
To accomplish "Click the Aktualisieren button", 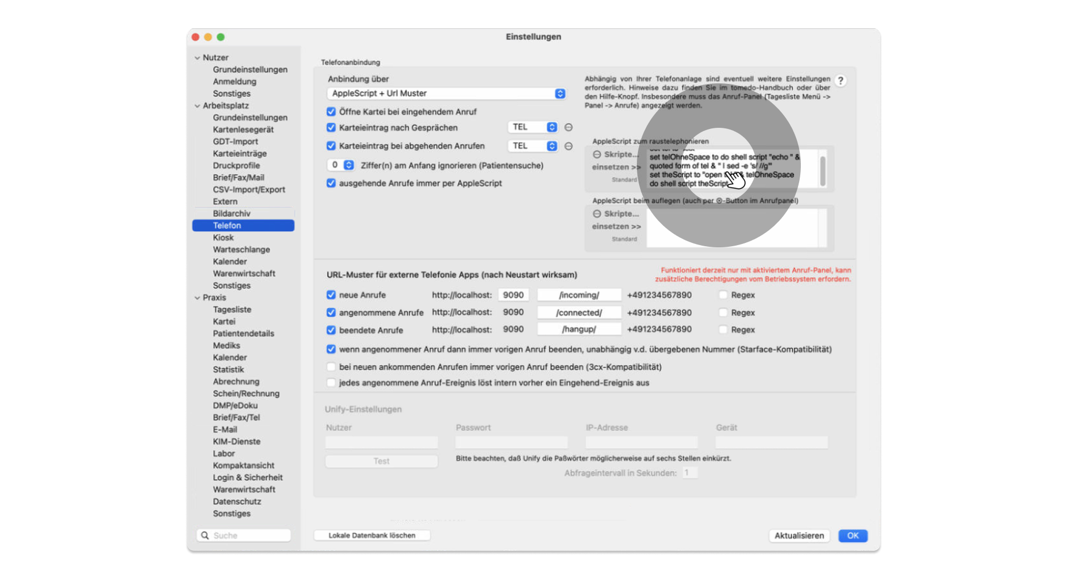I will (799, 536).
